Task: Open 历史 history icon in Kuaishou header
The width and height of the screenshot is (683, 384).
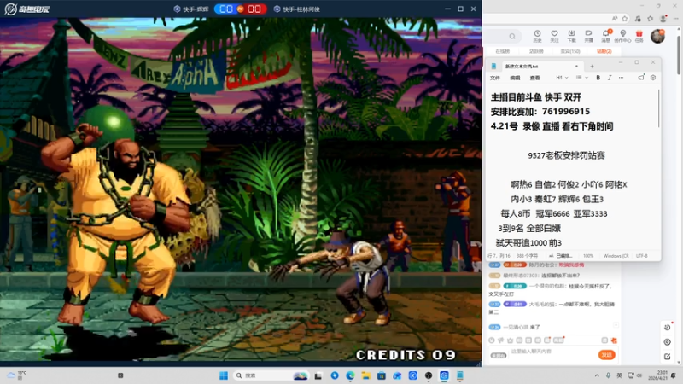Action: [x=538, y=36]
